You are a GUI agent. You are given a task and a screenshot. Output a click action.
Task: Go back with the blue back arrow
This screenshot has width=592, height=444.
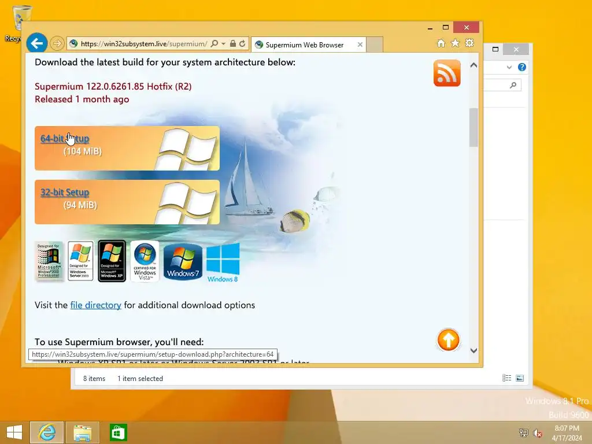pos(36,43)
